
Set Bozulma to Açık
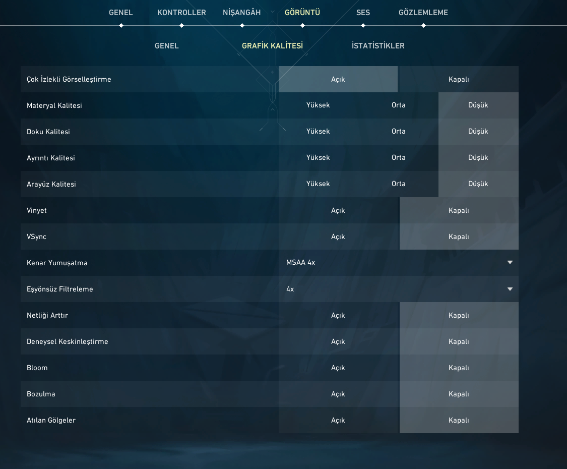pos(338,394)
